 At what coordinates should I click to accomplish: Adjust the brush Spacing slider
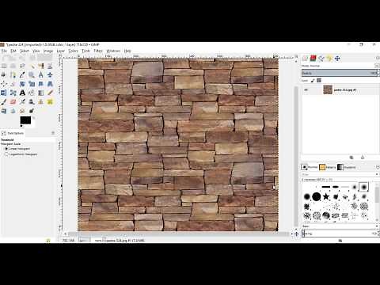pos(340,234)
